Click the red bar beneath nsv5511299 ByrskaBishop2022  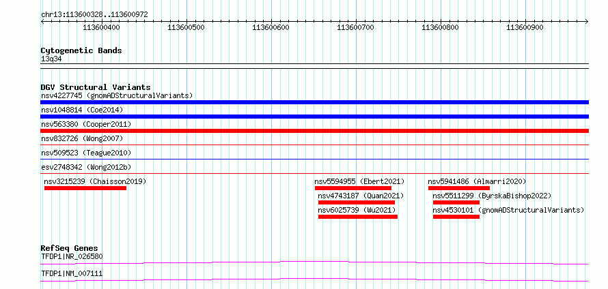click(x=456, y=202)
